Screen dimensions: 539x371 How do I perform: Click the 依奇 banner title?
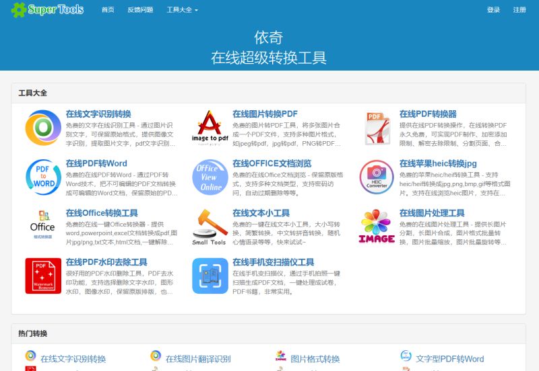268,38
